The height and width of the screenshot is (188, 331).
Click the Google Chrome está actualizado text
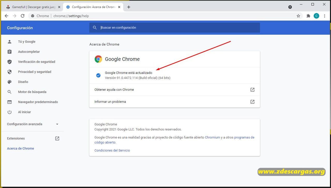[x=129, y=73]
